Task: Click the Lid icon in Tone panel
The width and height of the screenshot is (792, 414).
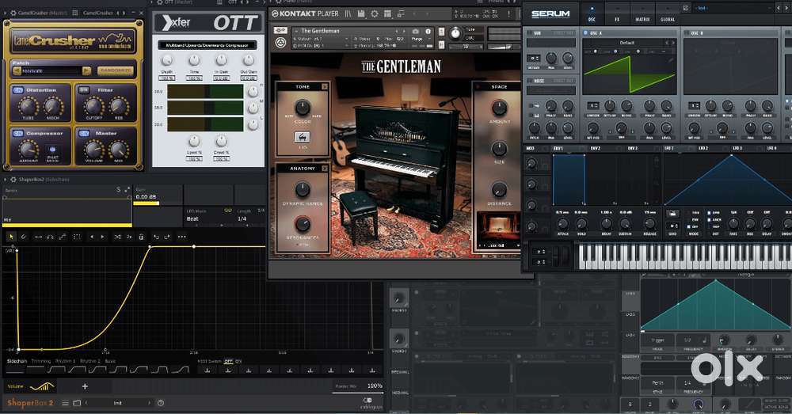Action: [302, 138]
